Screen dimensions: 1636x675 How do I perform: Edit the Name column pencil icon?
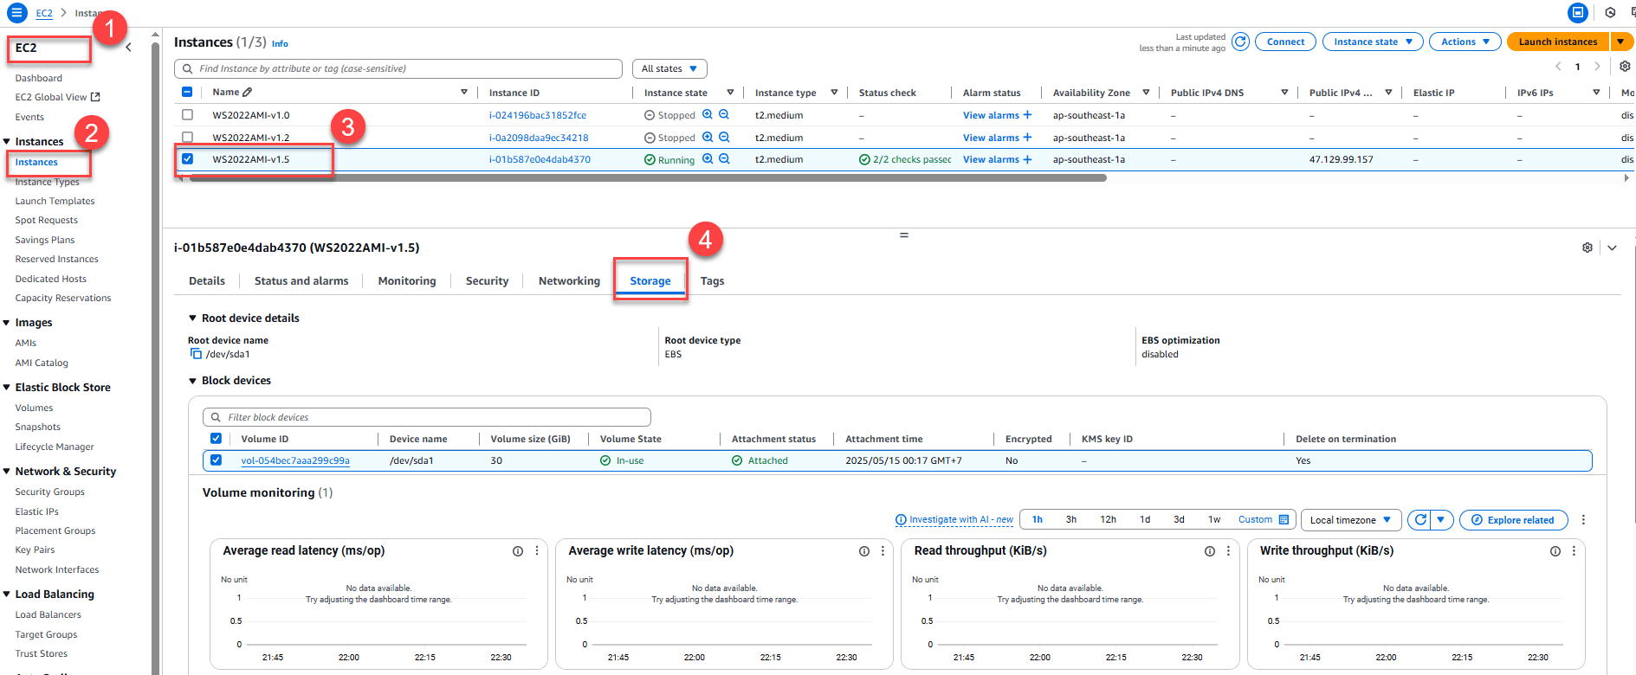(247, 92)
